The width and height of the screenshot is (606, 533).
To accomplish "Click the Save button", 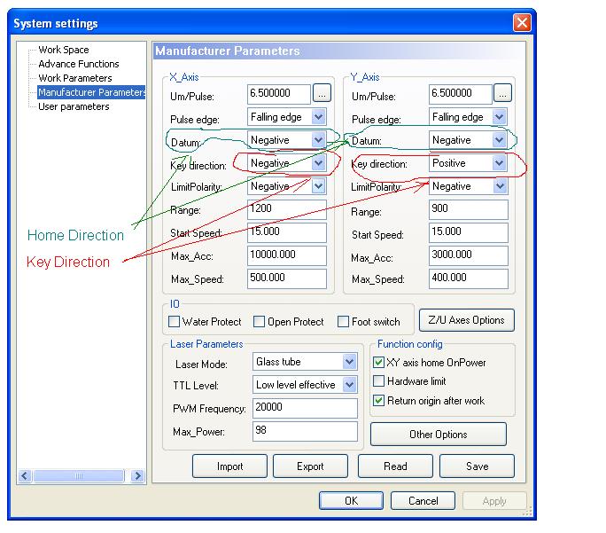I will (x=477, y=466).
